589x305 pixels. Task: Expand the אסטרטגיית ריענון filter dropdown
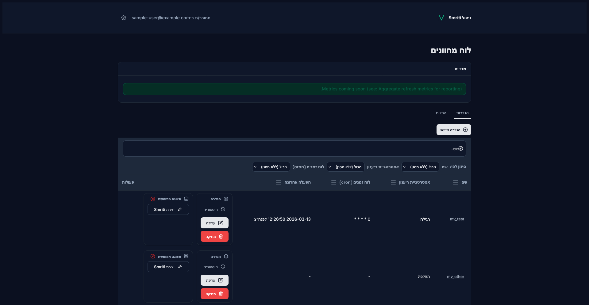tap(345, 167)
